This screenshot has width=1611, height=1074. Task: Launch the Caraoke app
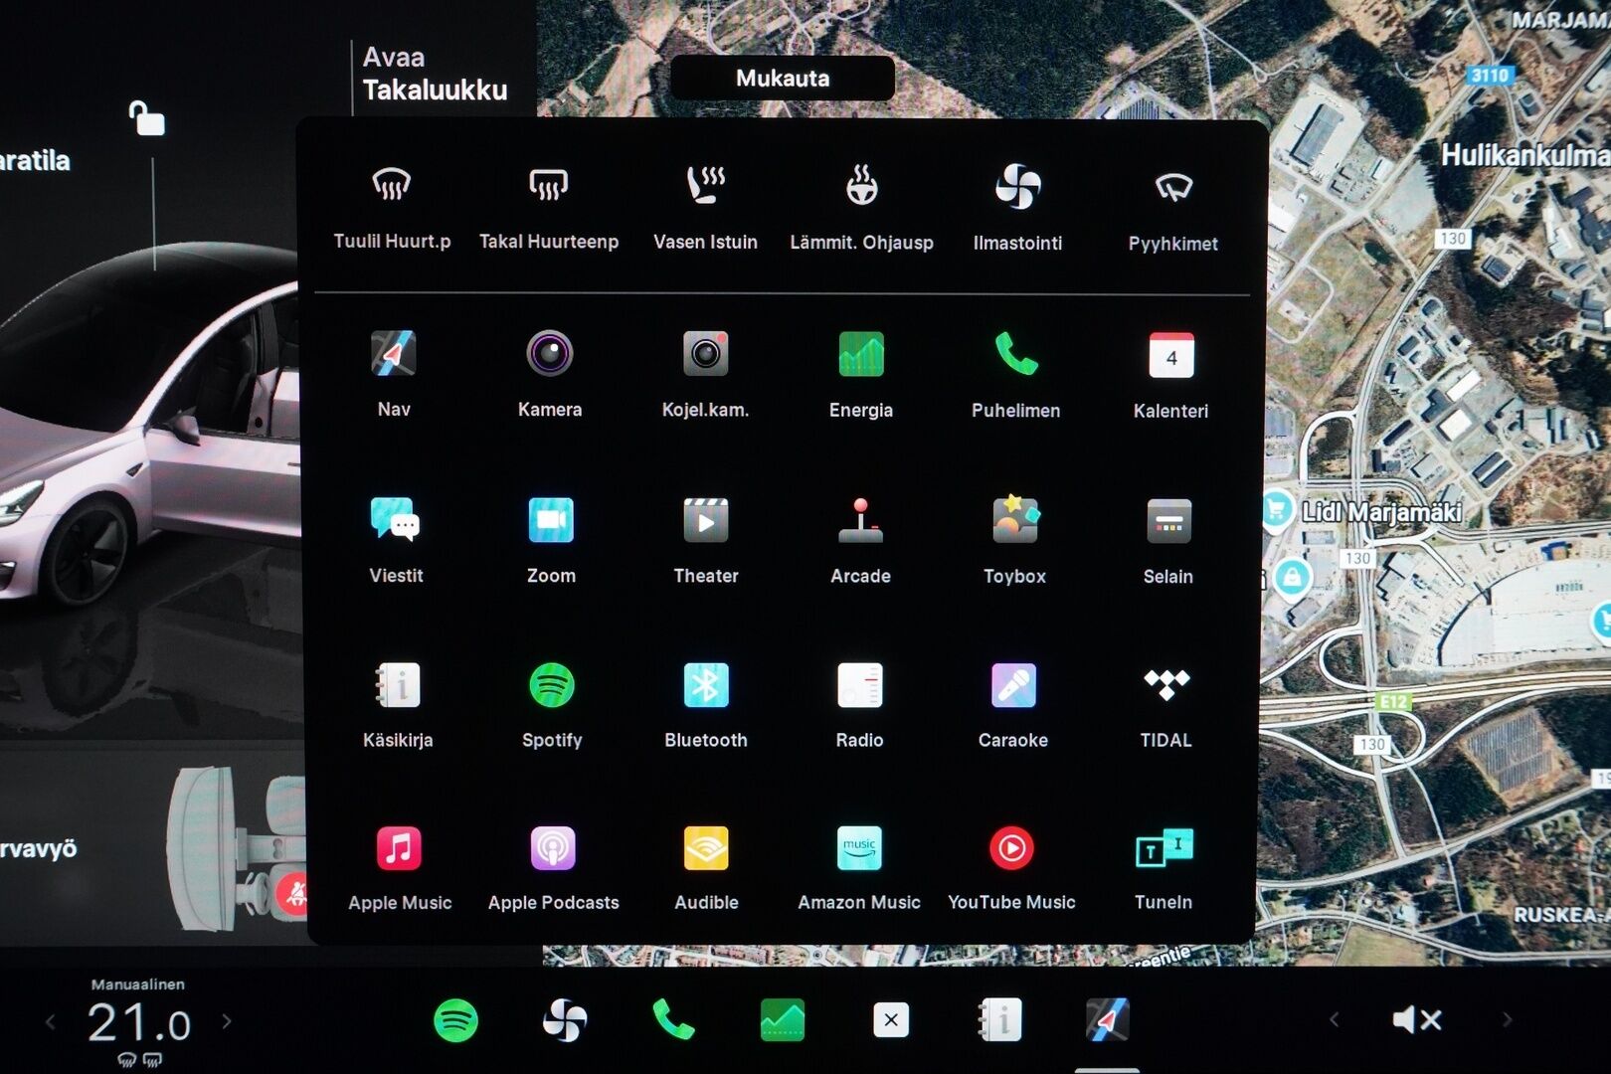point(1013,705)
